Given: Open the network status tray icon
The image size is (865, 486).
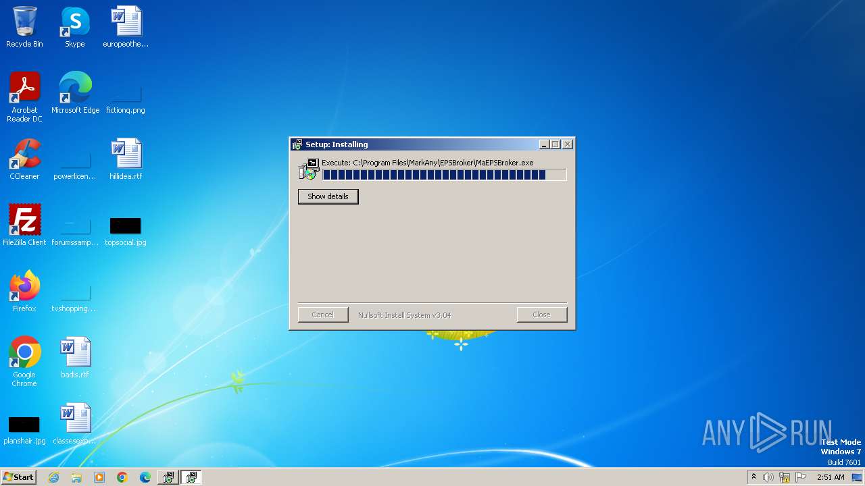Looking at the screenshot, I should [785, 477].
